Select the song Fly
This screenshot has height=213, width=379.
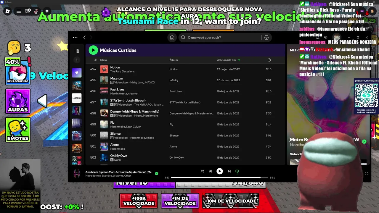(185, 124)
